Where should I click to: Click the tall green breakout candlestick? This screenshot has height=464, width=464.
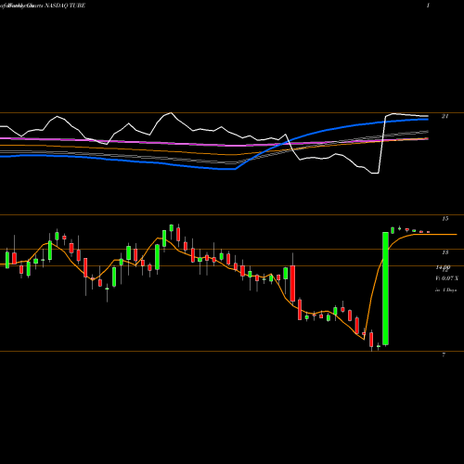[385, 289]
